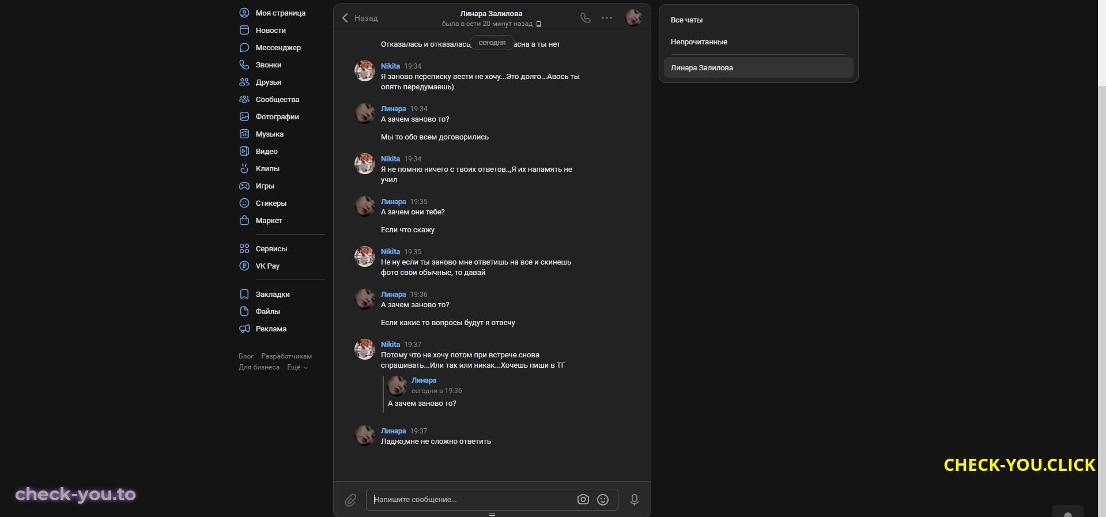Click the Видео video icon

pos(244,151)
